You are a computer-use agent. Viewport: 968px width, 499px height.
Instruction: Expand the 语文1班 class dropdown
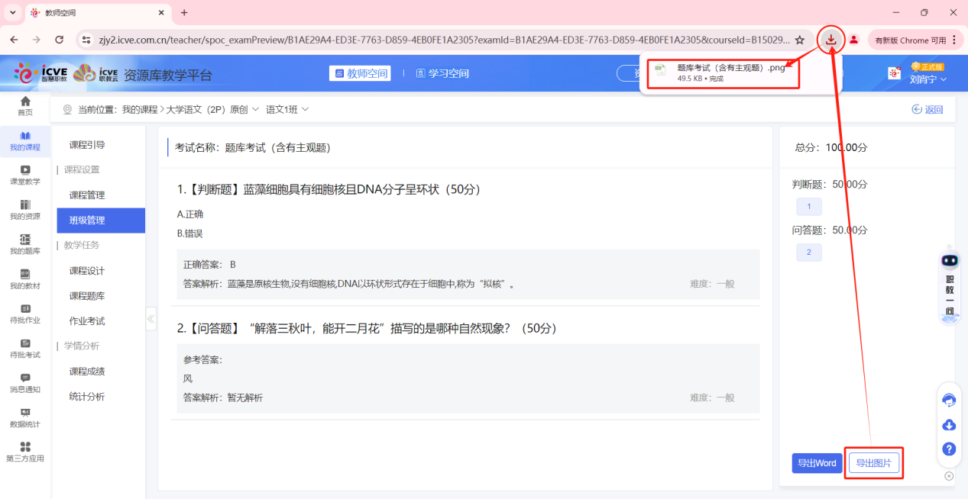pyautogui.click(x=287, y=110)
